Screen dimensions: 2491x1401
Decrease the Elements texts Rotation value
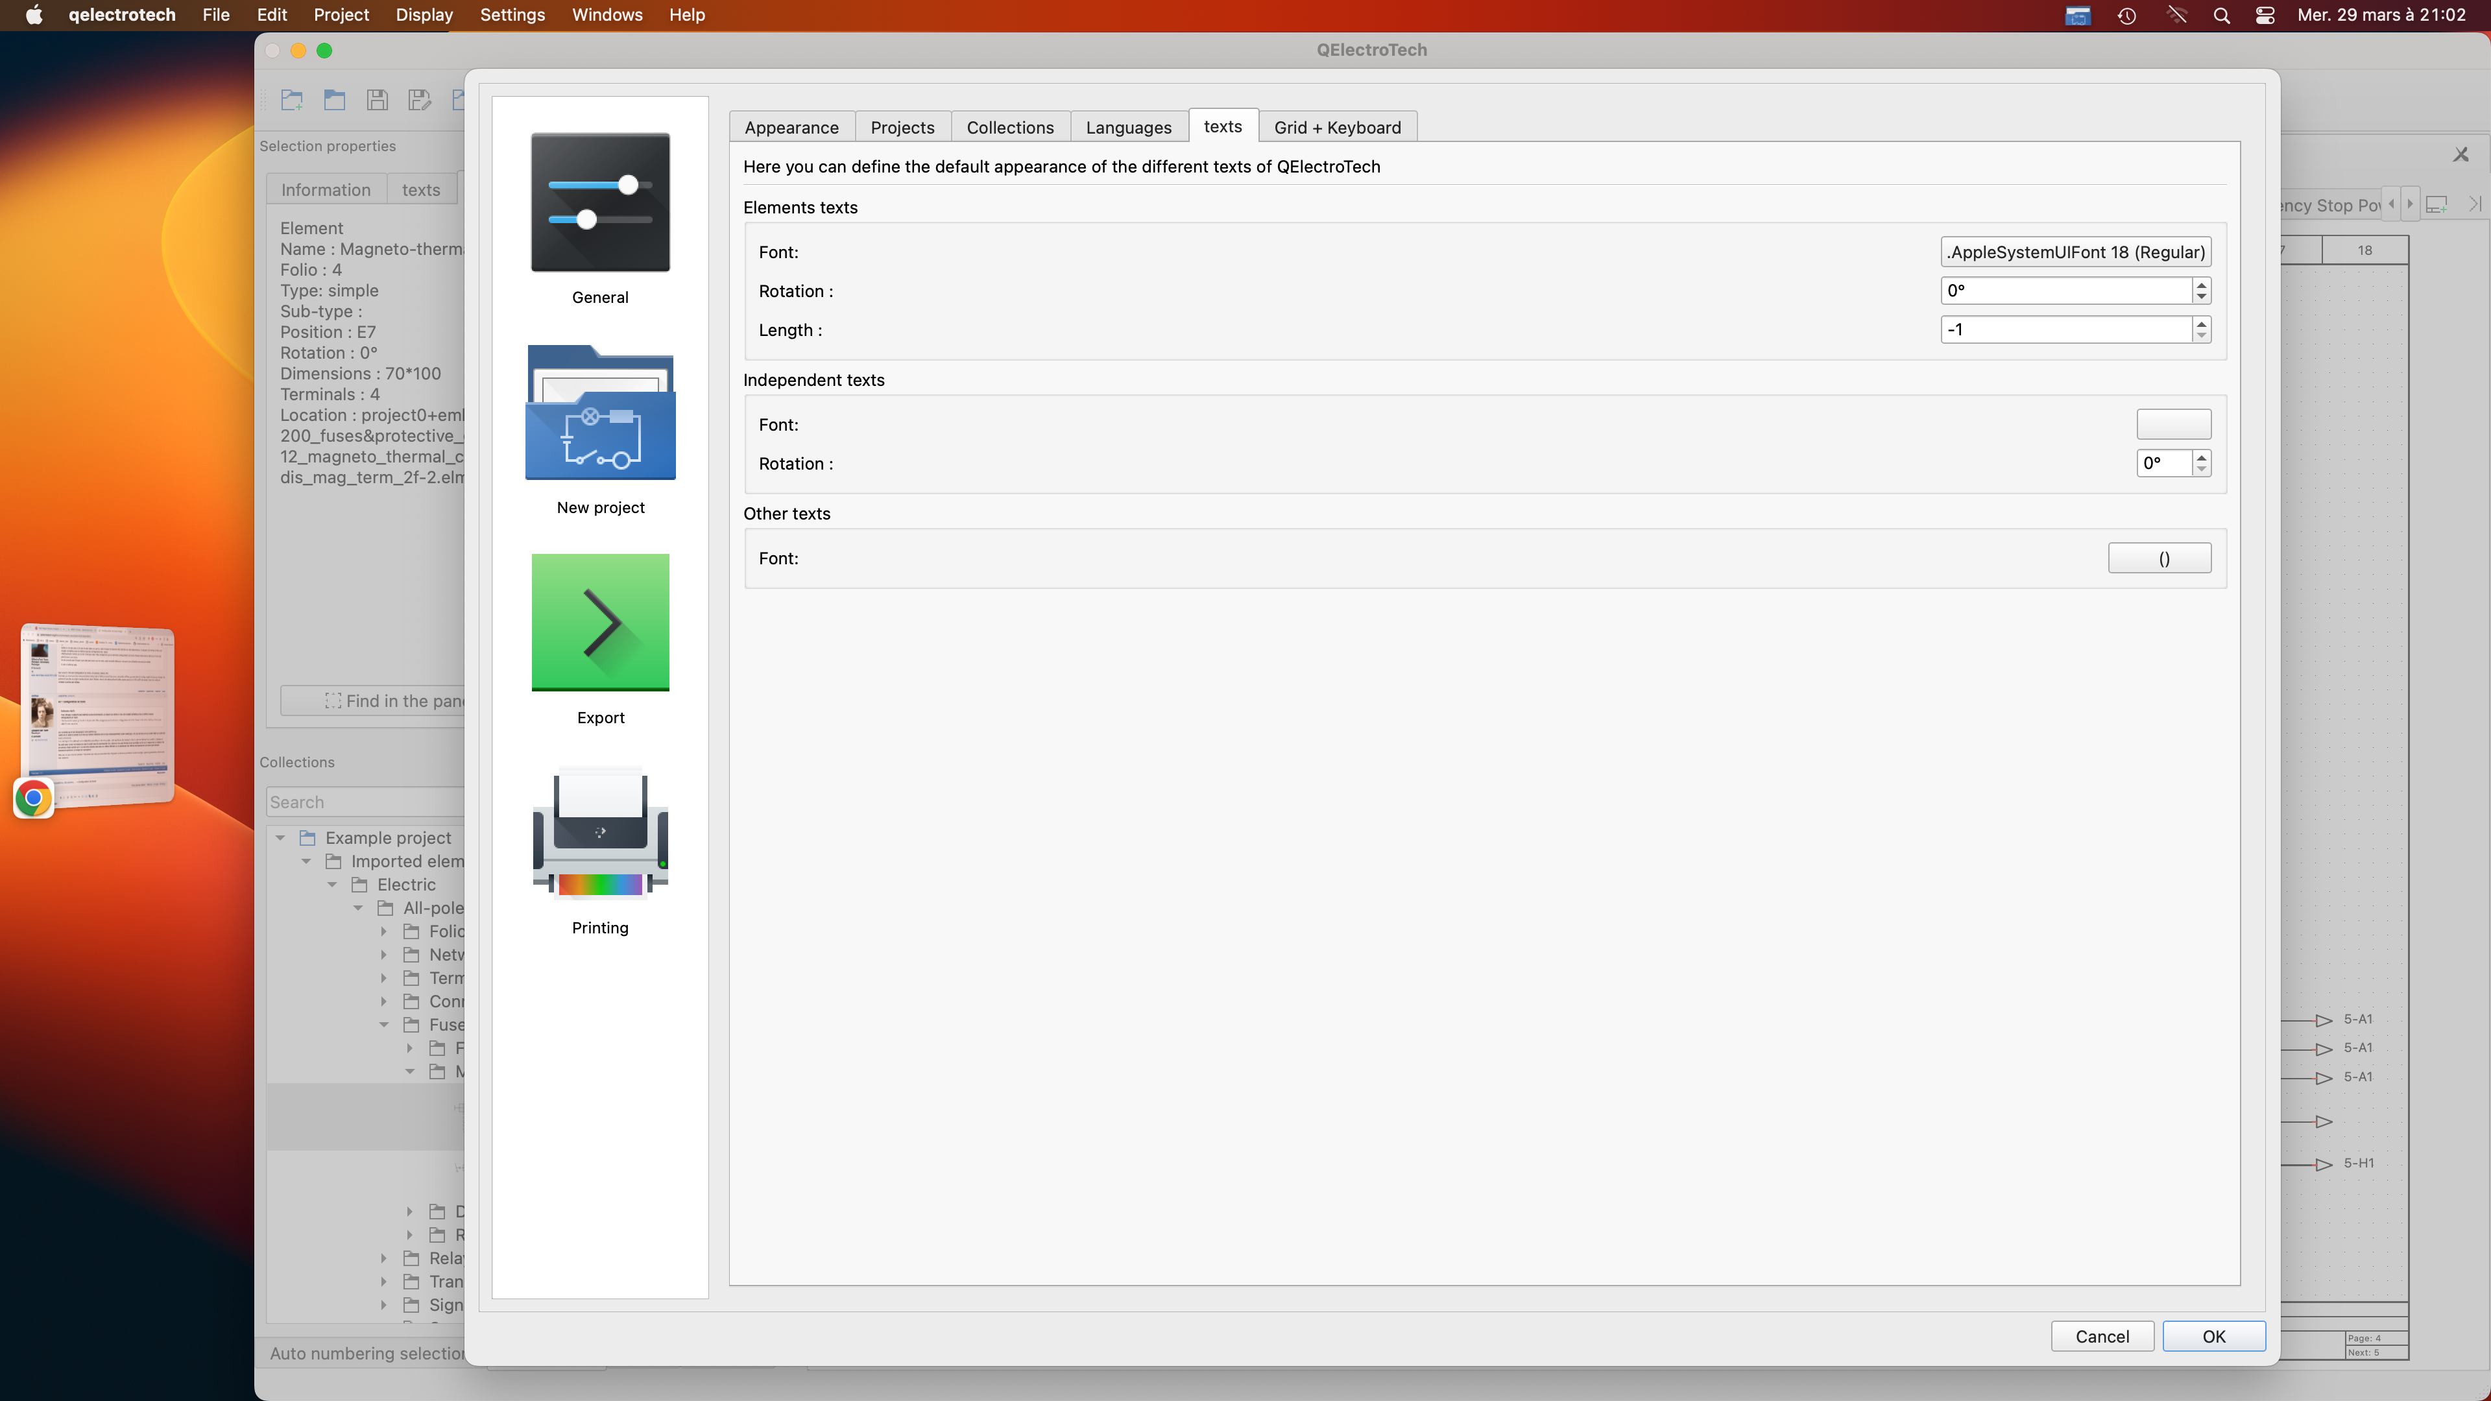tap(2202, 297)
